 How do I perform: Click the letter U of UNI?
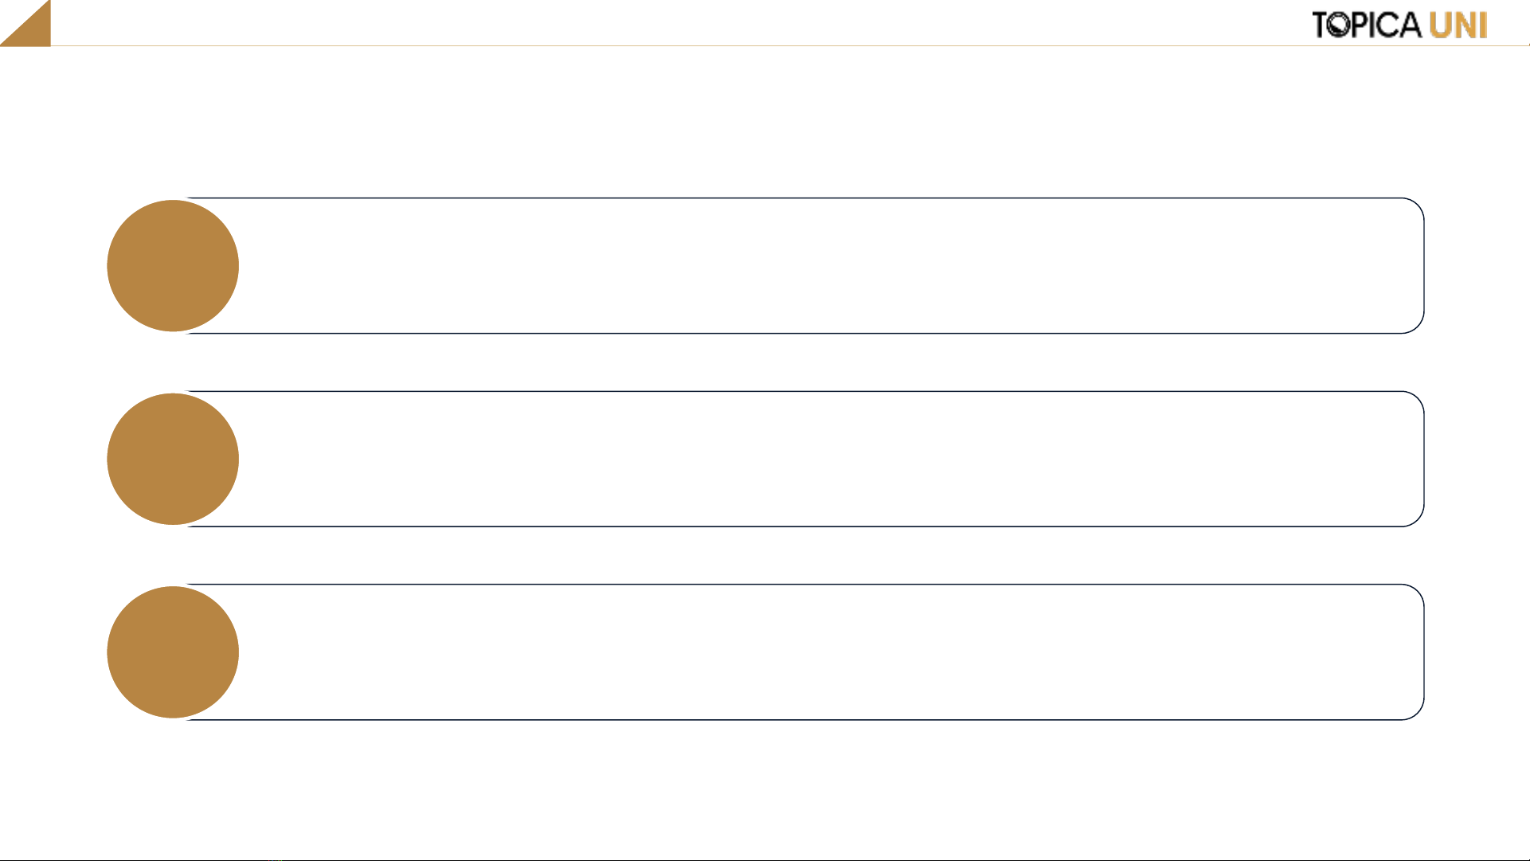point(1441,25)
